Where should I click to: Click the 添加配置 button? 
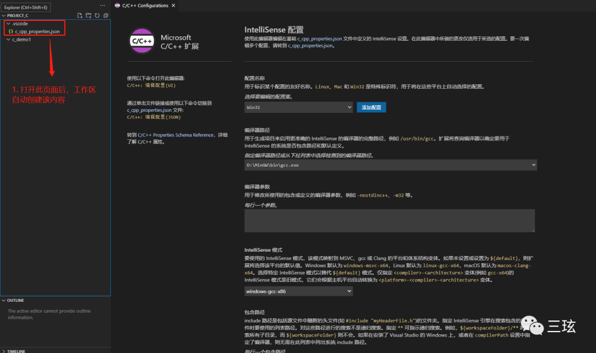tap(371, 107)
